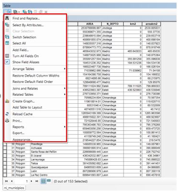
Task: Click the Find and Replace binoculars icon
Action: click(7, 18)
